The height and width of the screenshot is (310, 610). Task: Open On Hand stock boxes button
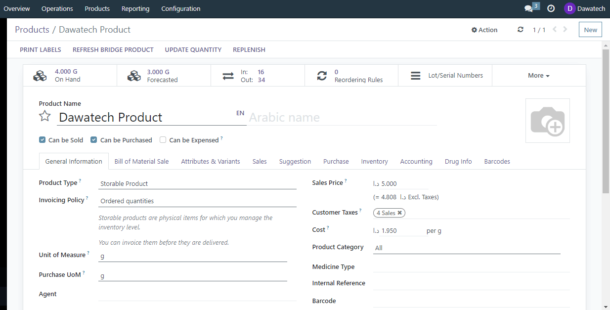click(70, 75)
